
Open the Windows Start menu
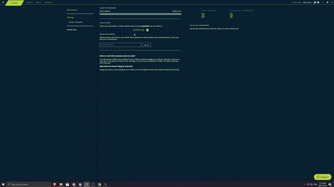point(3,184)
